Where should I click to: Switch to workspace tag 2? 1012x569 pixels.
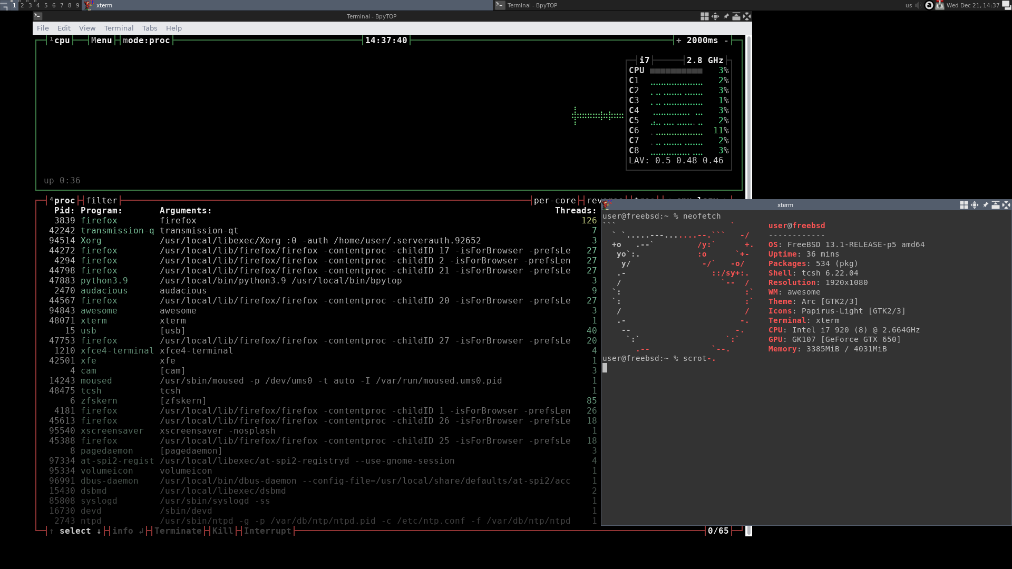coord(22,5)
